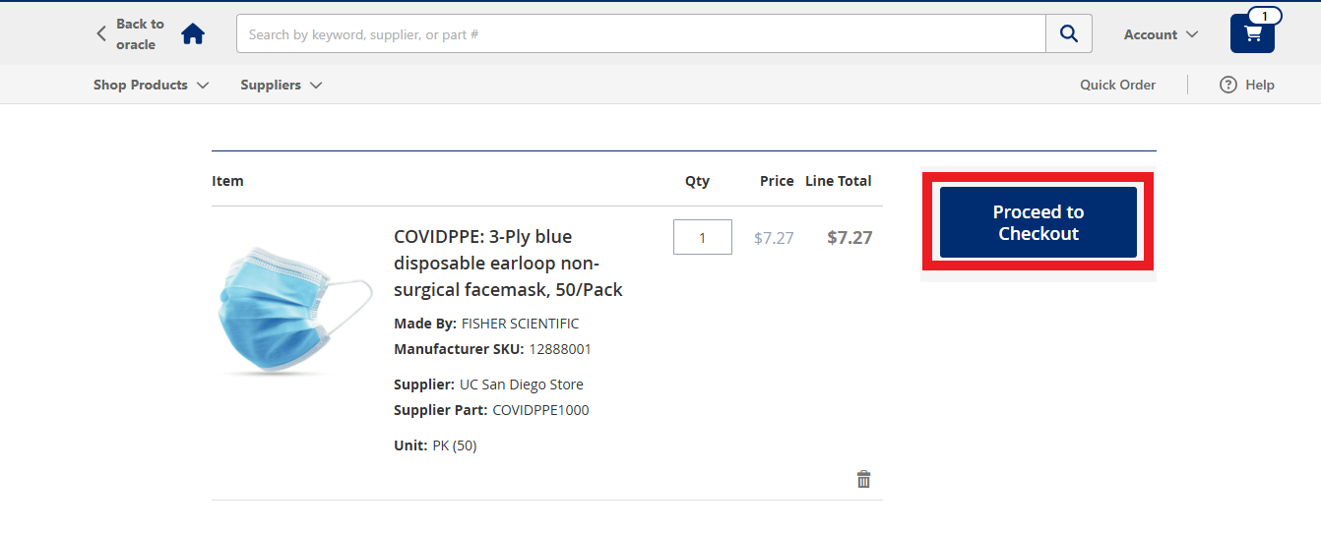This screenshot has width=1321, height=533.
Task: Click the UC San Diego Store supplier text
Action: tap(521, 385)
